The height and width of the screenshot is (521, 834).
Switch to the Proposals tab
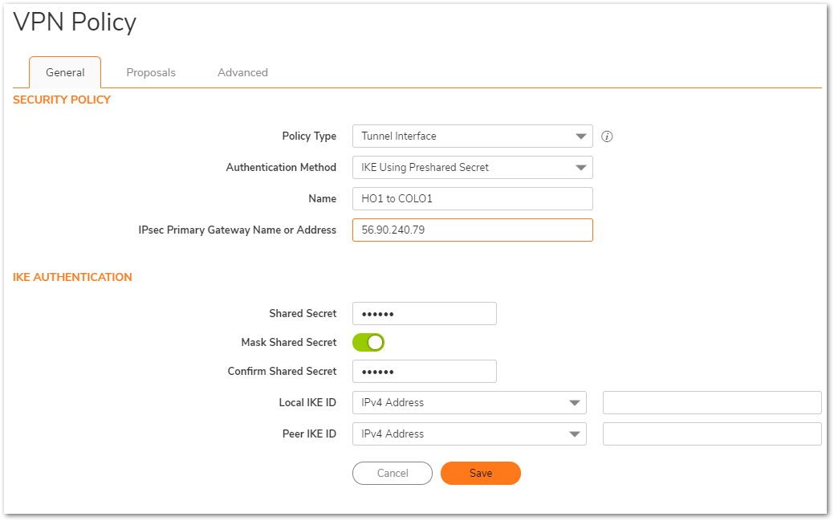point(151,72)
